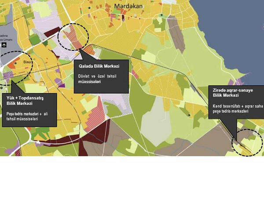Click the Mərdəkan place label
Viewport: 264px width, 202px height.
(x=128, y=6)
